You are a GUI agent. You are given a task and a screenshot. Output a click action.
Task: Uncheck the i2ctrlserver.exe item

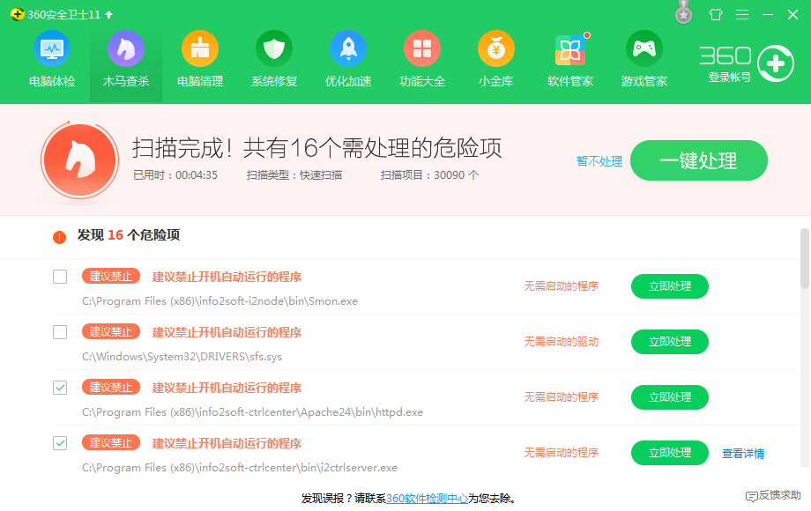click(x=60, y=443)
